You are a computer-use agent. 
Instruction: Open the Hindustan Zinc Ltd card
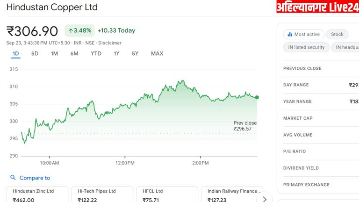pyautogui.click(x=37, y=195)
